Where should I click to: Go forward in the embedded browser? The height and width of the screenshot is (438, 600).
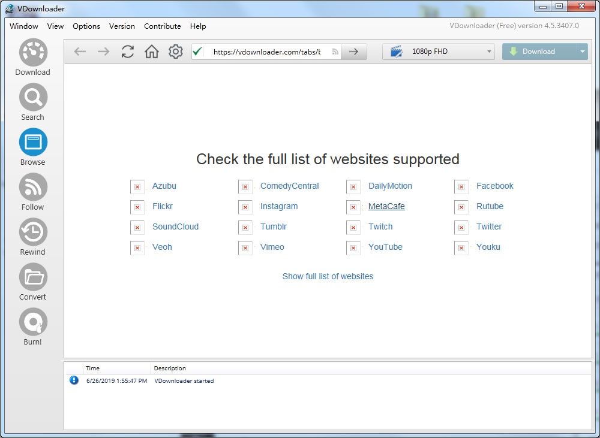103,52
